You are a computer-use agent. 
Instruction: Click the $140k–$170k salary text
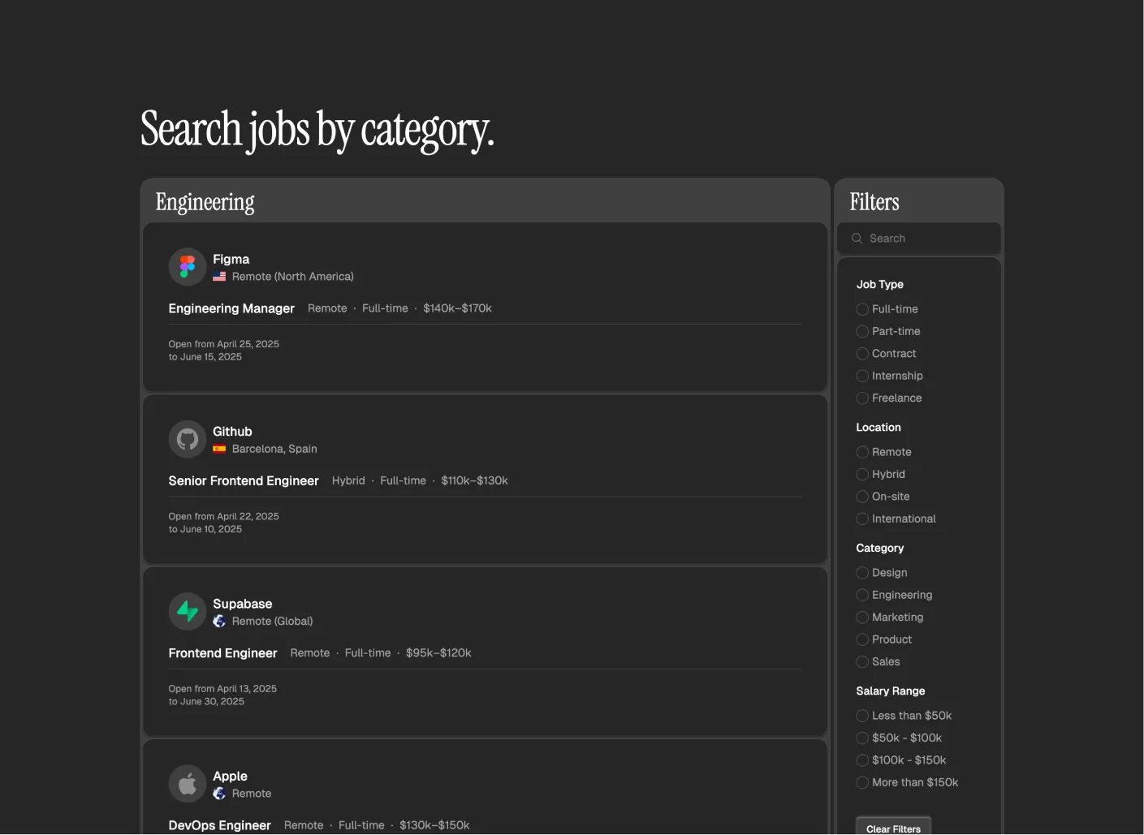tap(457, 308)
